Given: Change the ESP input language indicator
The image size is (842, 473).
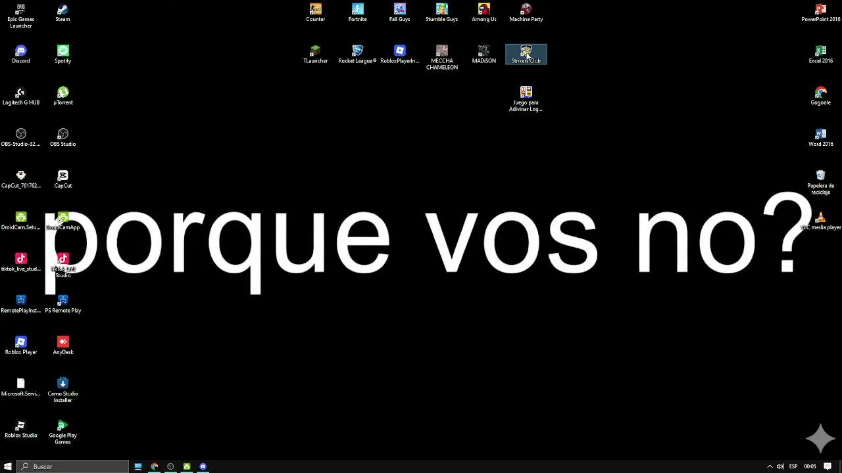Looking at the screenshot, I should click(793, 466).
